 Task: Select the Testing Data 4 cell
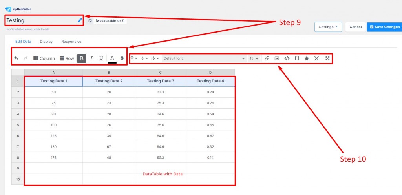(210, 81)
